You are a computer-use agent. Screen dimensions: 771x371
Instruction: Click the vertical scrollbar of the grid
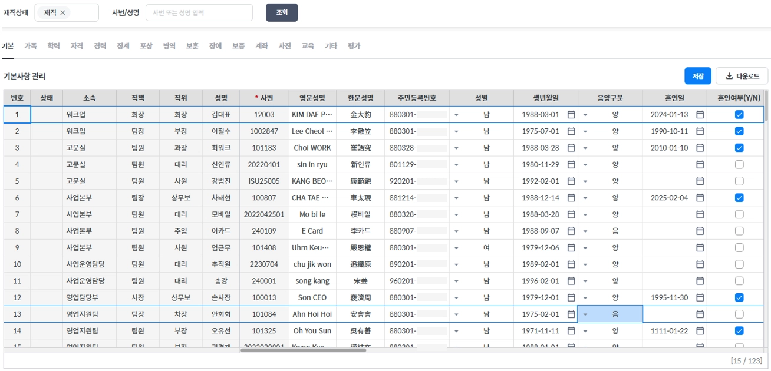click(x=766, y=106)
